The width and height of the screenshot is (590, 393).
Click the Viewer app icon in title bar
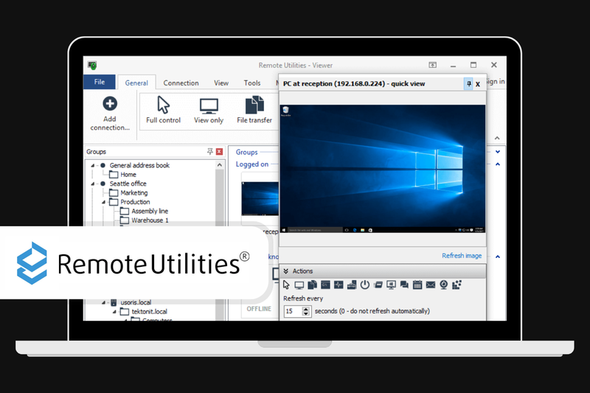[x=92, y=66]
